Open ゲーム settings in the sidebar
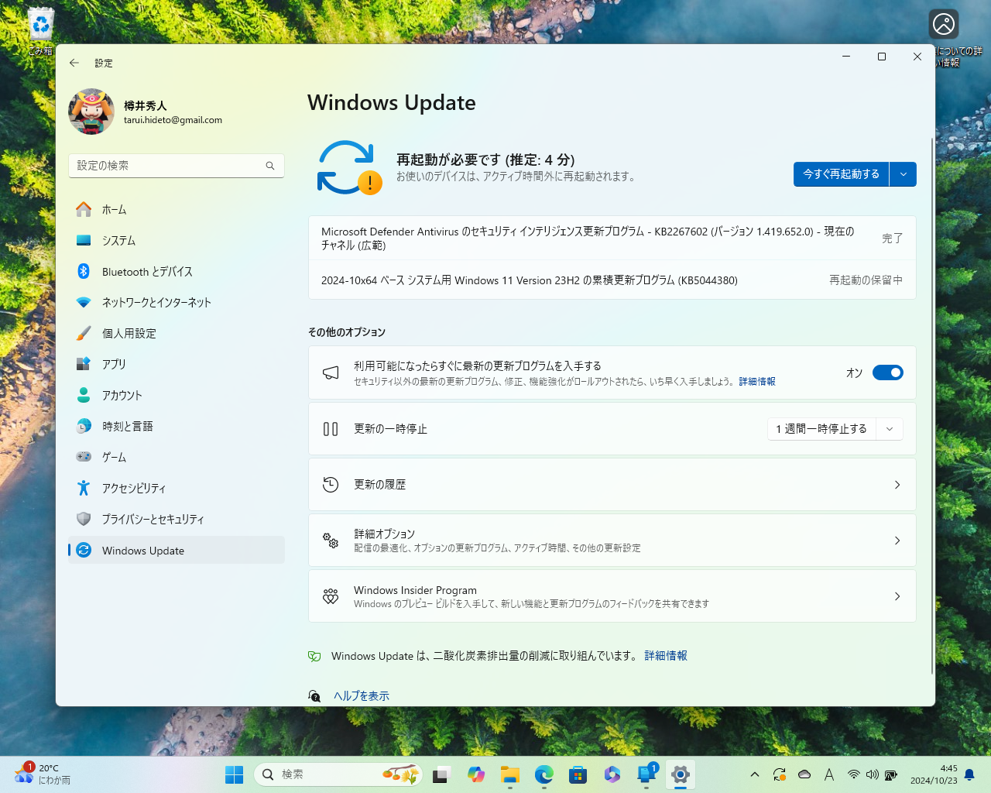This screenshot has height=793, width=991. 177,457
